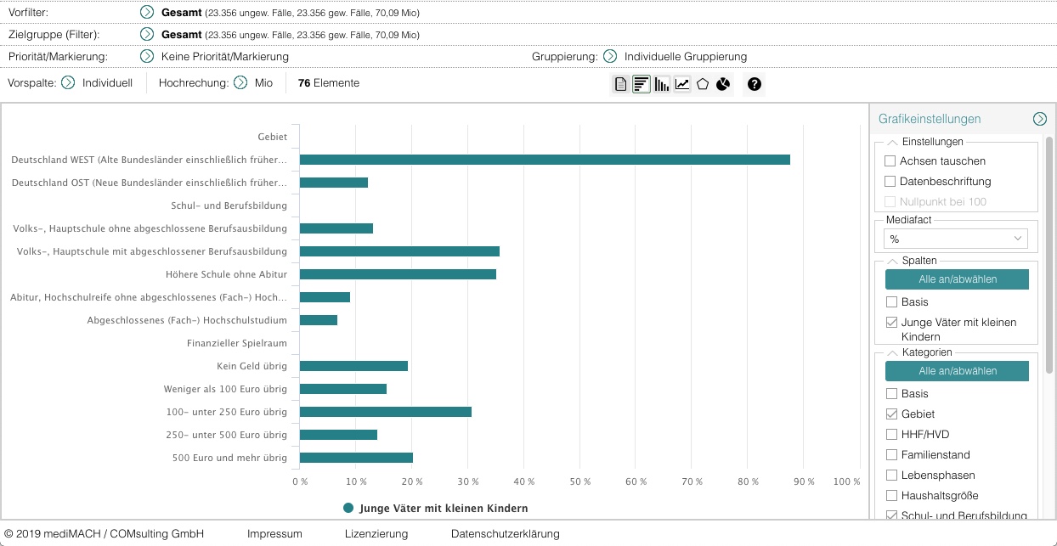Viewport: 1057px width, 546px height.
Task: Open the Vorfilter Gesamt selector arrow
Action: coord(147,13)
